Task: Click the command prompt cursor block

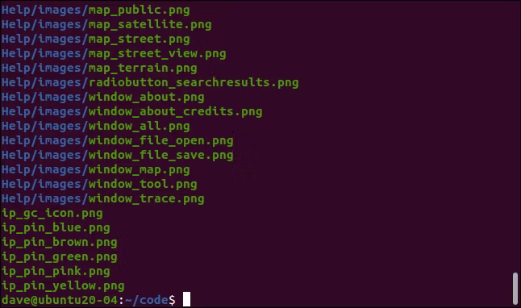Action: pyautogui.click(x=187, y=299)
